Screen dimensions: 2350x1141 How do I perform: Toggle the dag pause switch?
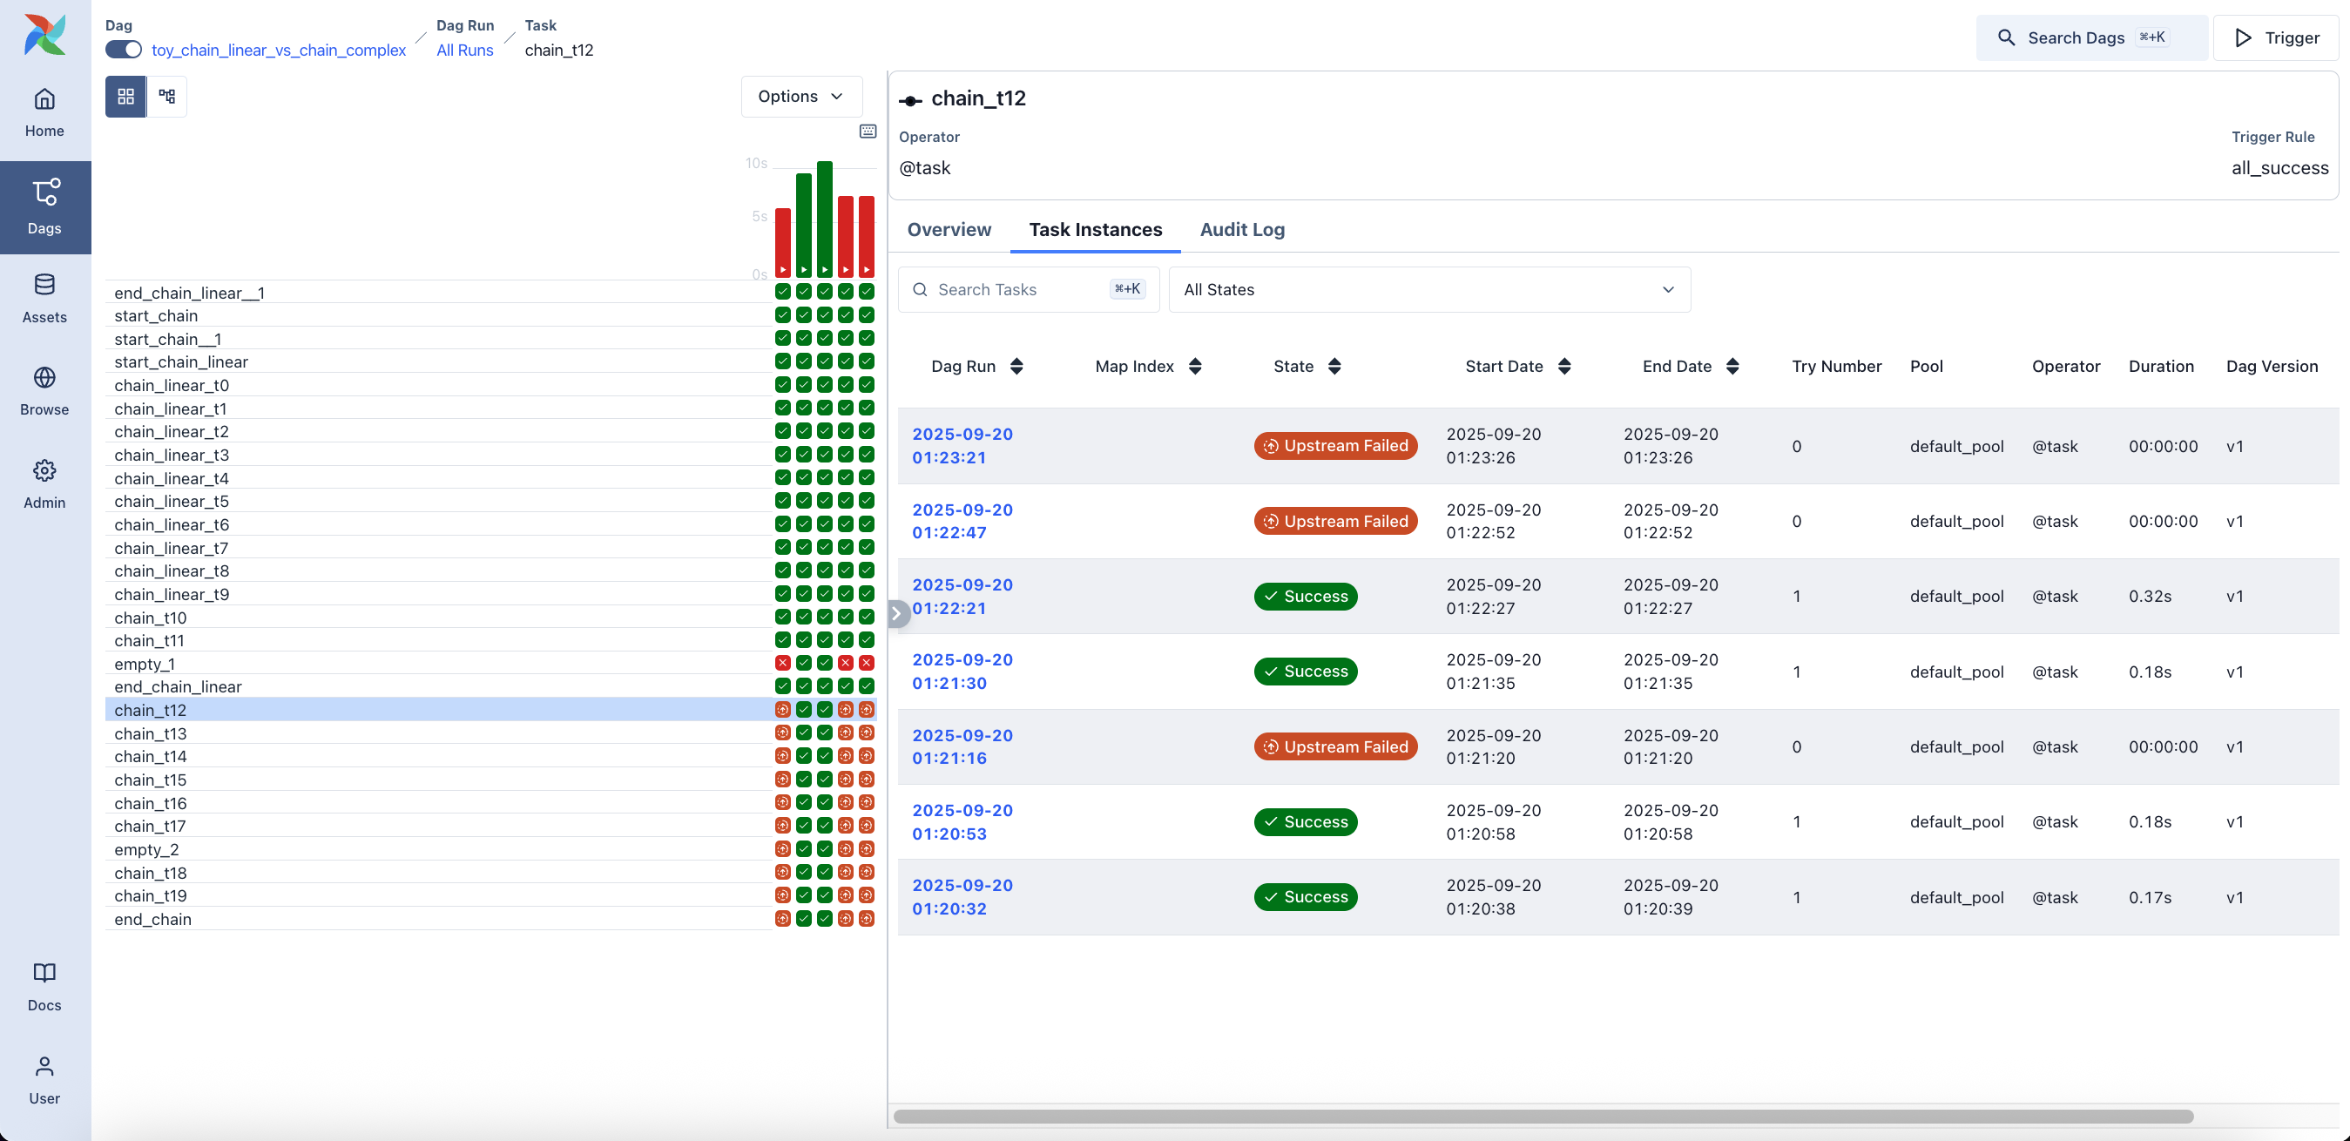[123, 50]
